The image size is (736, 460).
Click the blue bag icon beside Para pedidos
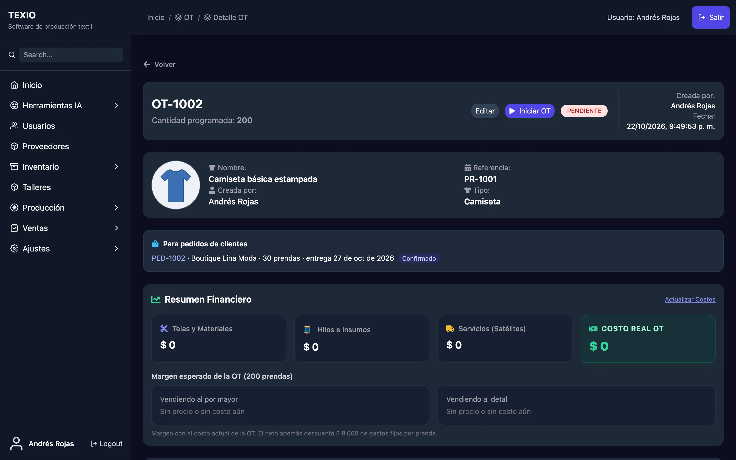(x=155, y=244)
